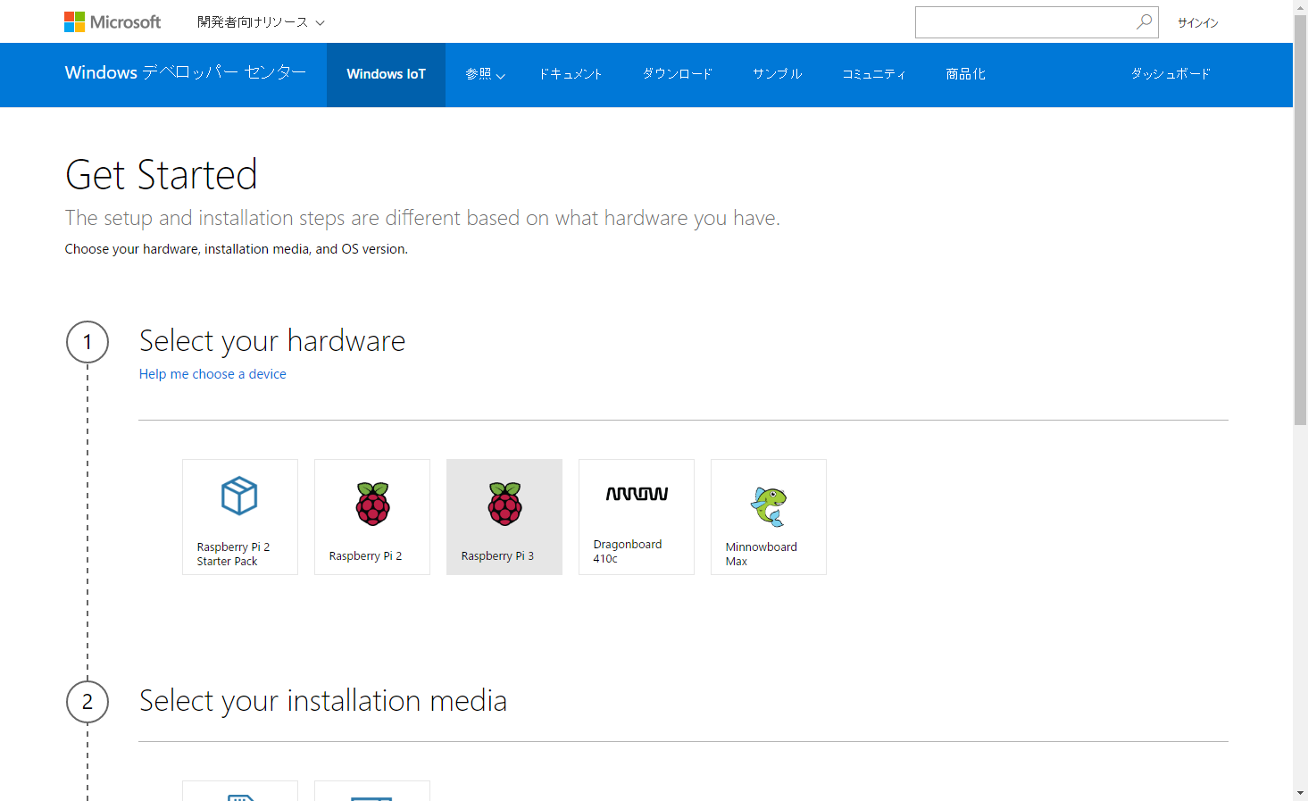Click Windows デベロッパー センター title

coord(186,73)
